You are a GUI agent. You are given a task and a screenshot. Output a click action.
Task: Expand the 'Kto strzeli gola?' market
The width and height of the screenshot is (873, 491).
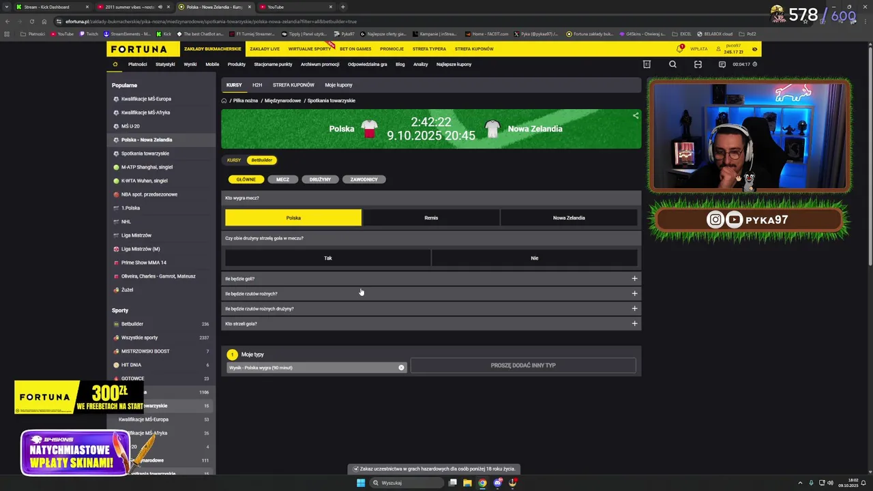431,323
